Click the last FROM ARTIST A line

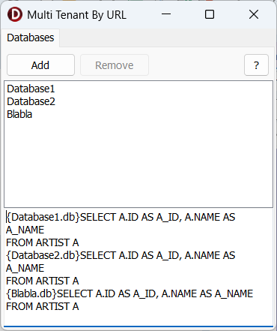pyautogui.click(x=43, y=306)
